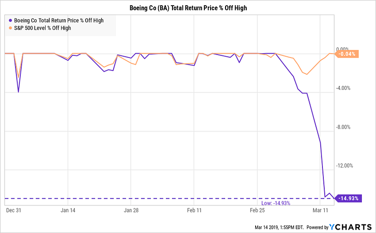Image resolution: width=376 pixels, height=233 pixels.
Task: Click the orange -0.04% value tag
Action: pos(346,54)
